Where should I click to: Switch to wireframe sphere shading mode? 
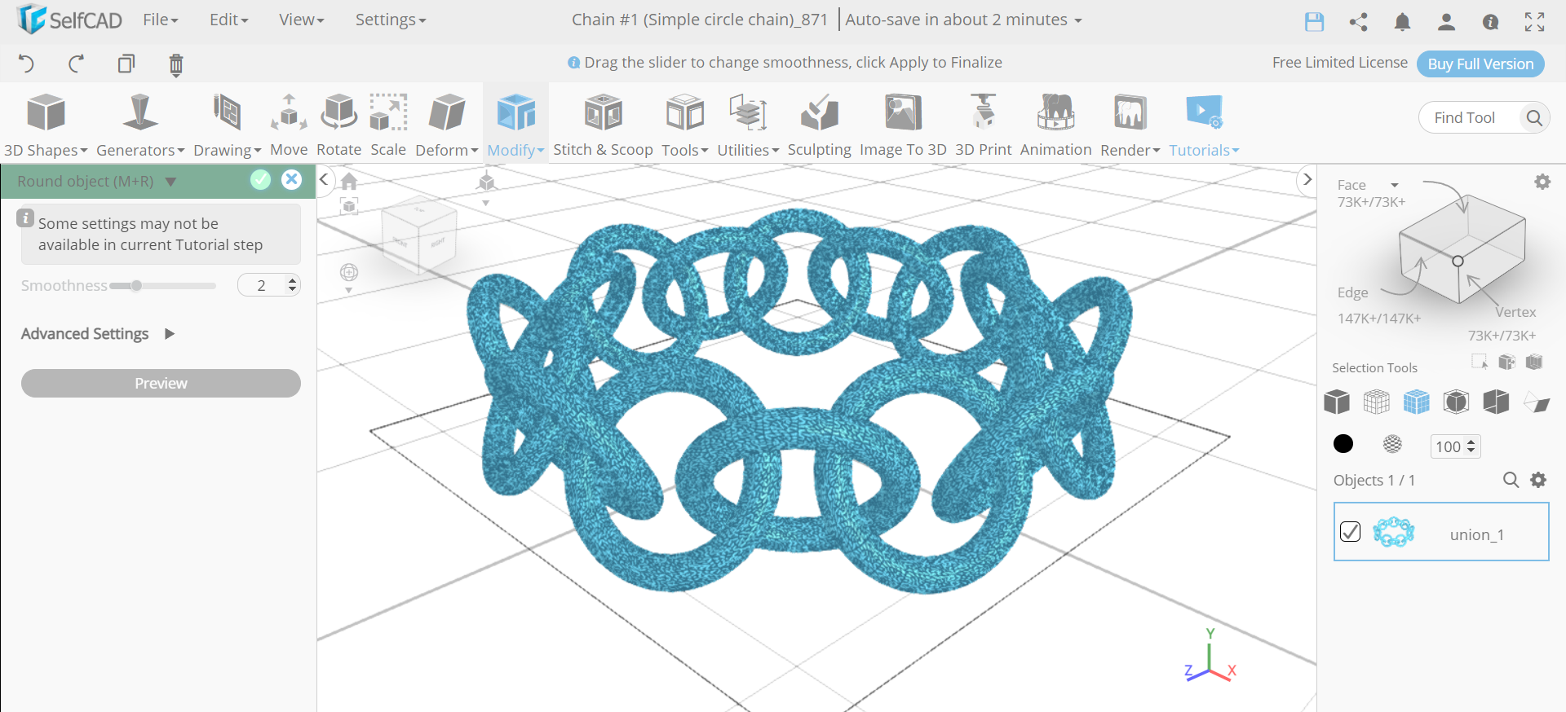tap(1392, 443)
